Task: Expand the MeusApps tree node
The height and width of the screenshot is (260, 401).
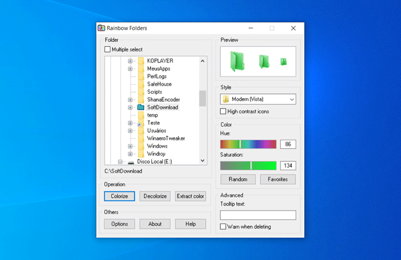Action: (130, 69)
